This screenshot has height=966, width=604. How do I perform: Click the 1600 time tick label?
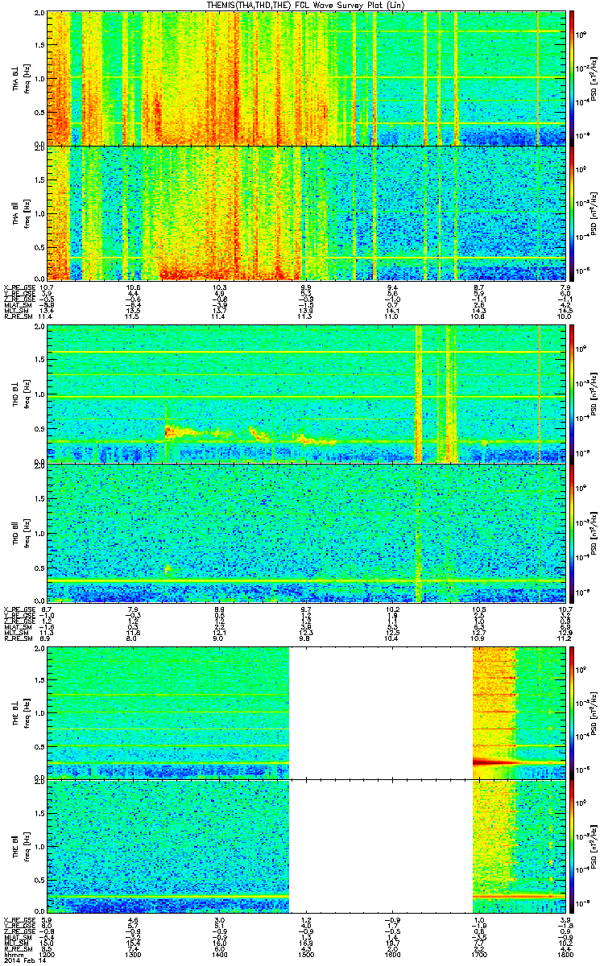pyautogui.click(x=391, y=953)
